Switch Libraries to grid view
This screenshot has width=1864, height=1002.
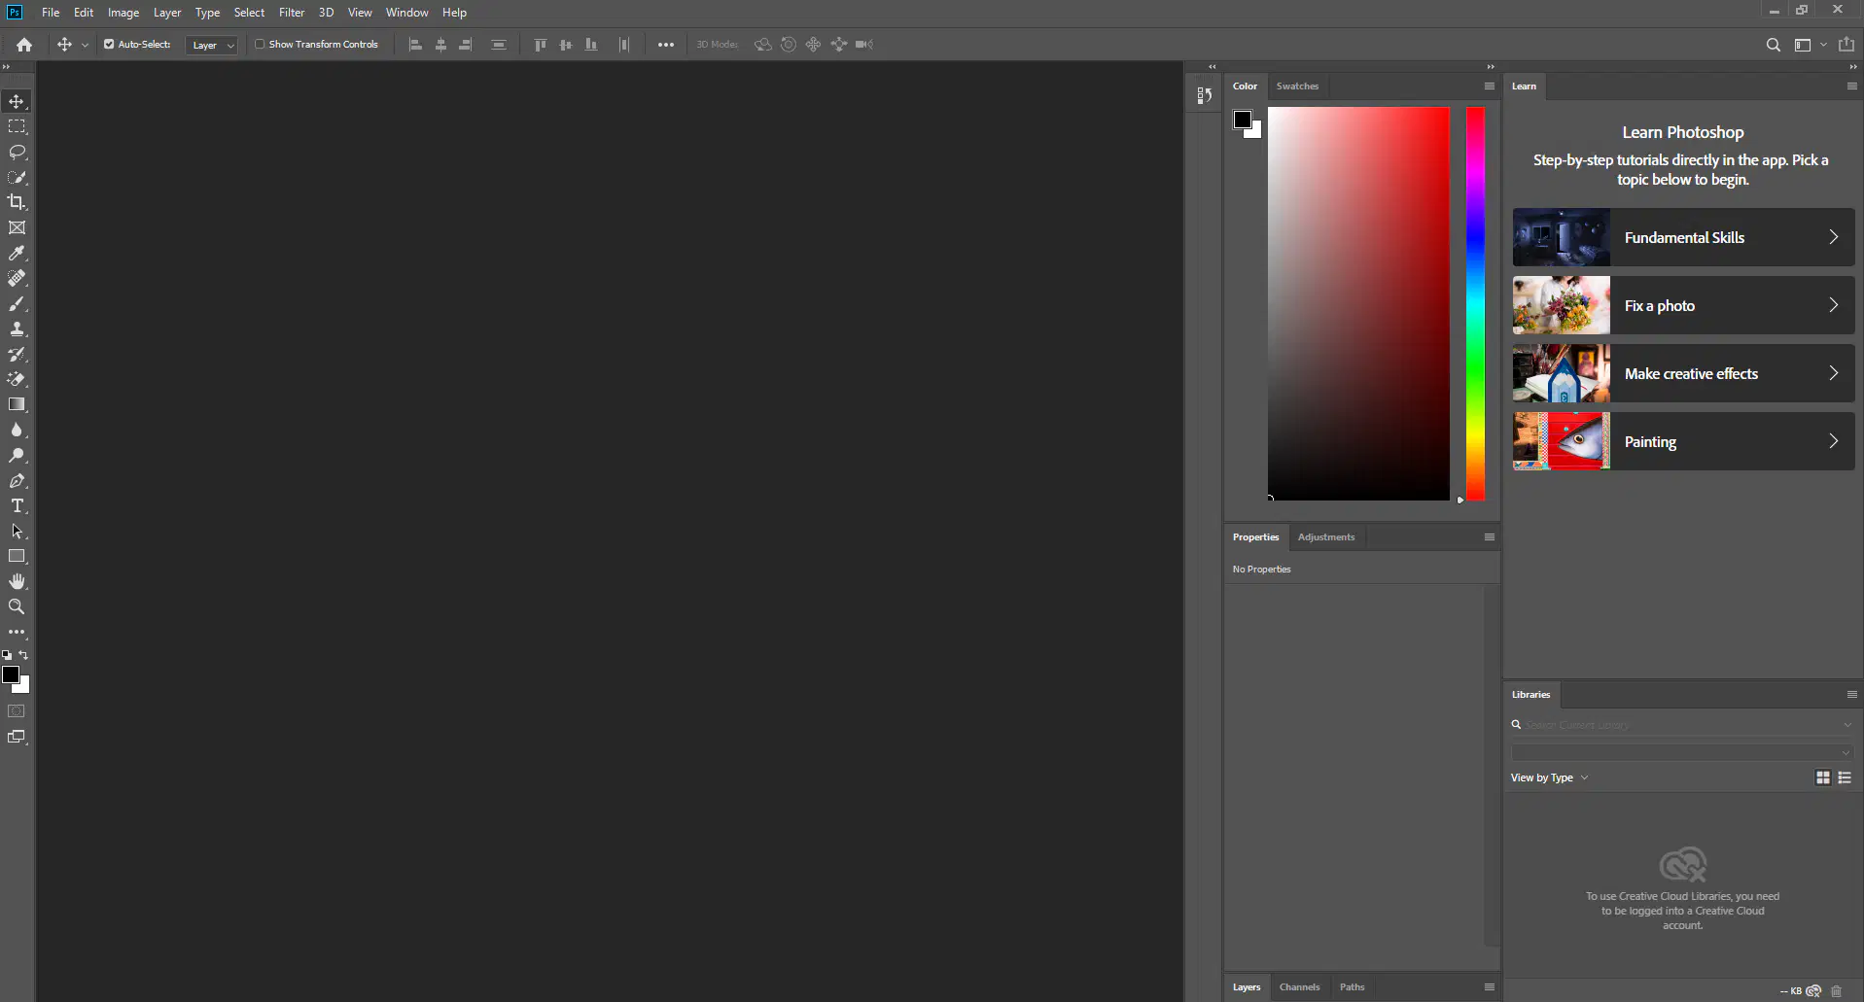pos(1823,777)
